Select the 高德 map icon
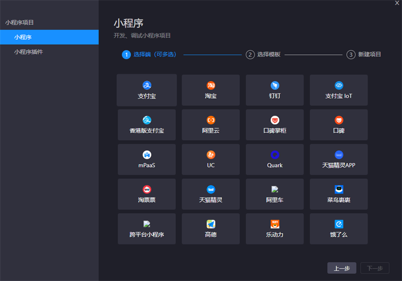Image resolution: width=402 pixels, height=281 pixels. [x=211, y=224]
